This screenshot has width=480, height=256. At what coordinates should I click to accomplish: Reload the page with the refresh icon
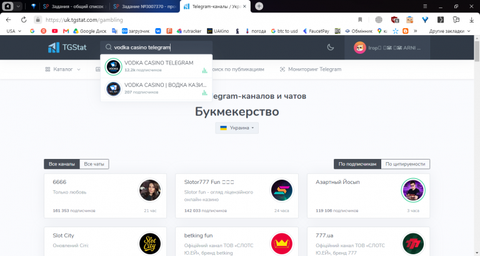tap(24, 19)
